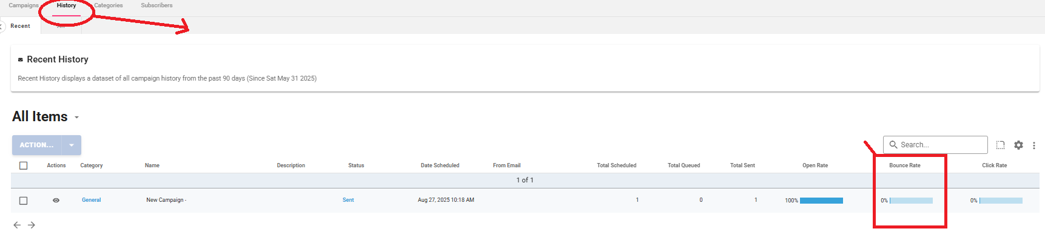Select the Recent sub-tab
This screenshot has height=240, width=1045.
[20, 26]
